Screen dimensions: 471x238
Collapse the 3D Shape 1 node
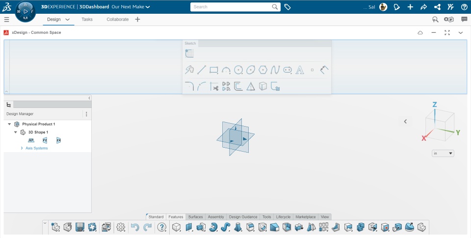(x=16, y=132)
